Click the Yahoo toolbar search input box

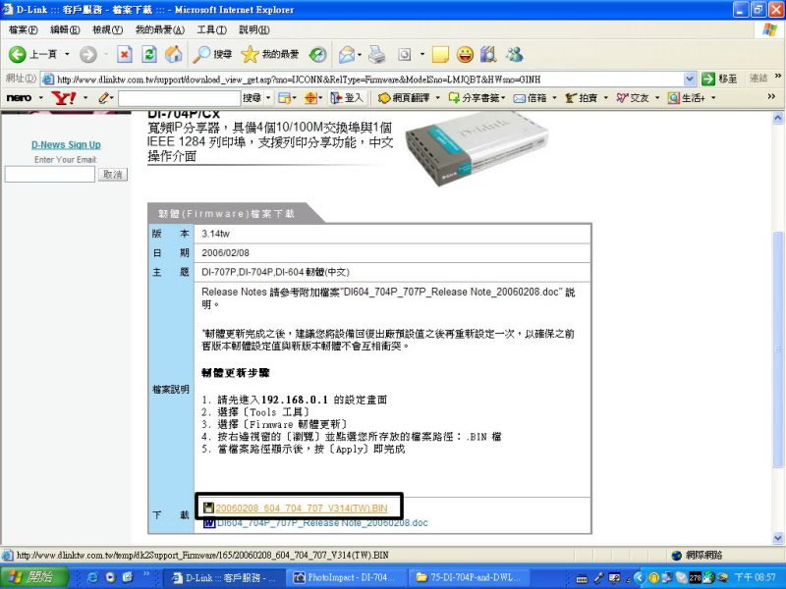(x=180, y=98)
